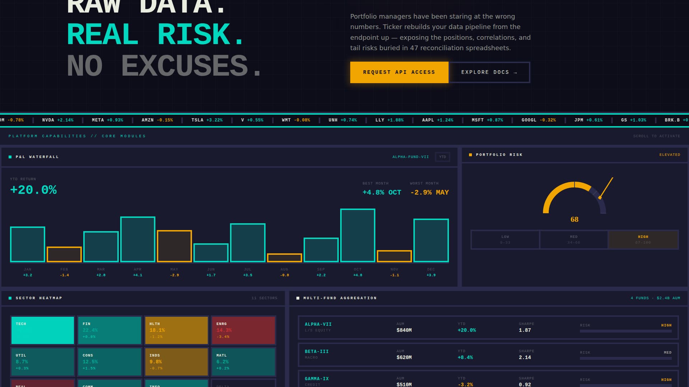Screen dimensions: 689x387
Task: Click the $620M AUM value
Action: click(404, 358)
